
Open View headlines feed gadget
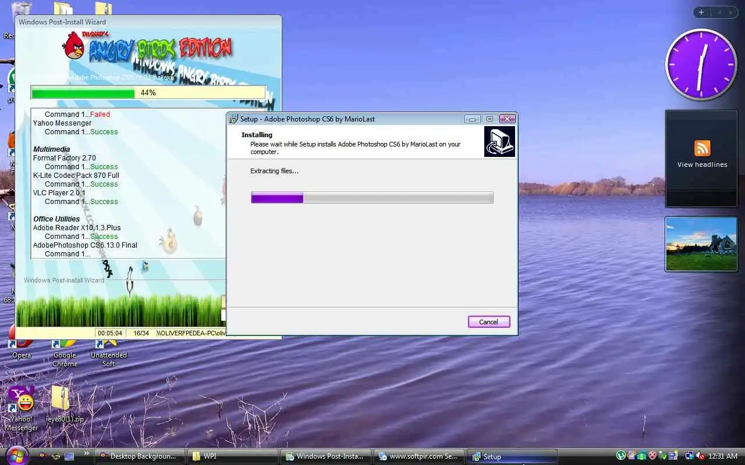pyautogui.click(x=702, y=164)
